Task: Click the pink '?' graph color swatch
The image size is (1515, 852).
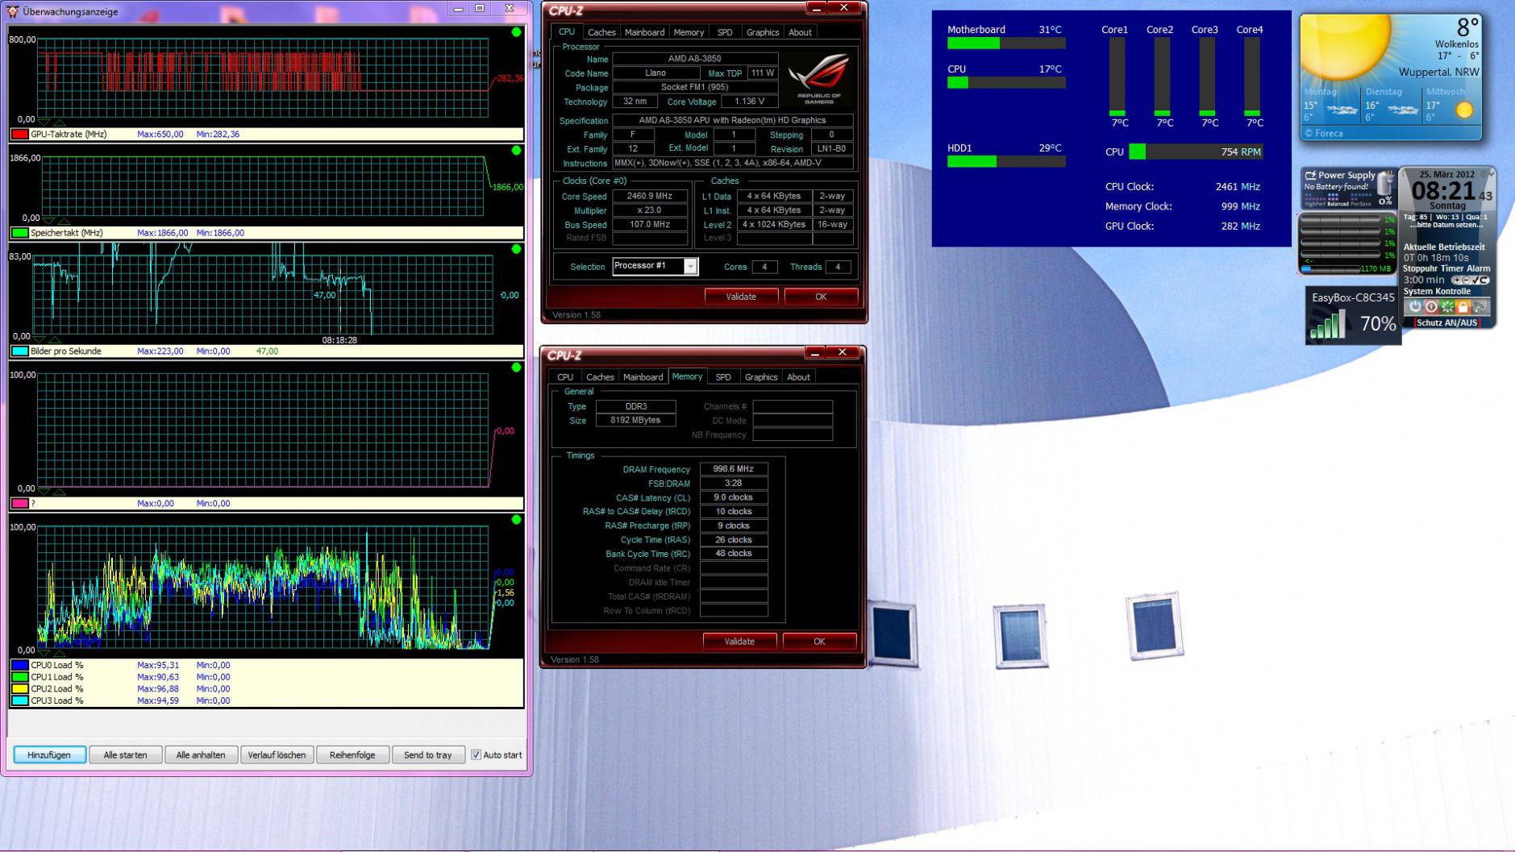Action: tap(19, 504)
